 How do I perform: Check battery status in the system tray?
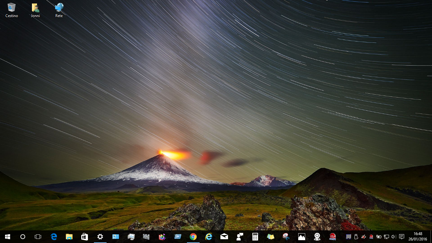click(x=379, y=236)
